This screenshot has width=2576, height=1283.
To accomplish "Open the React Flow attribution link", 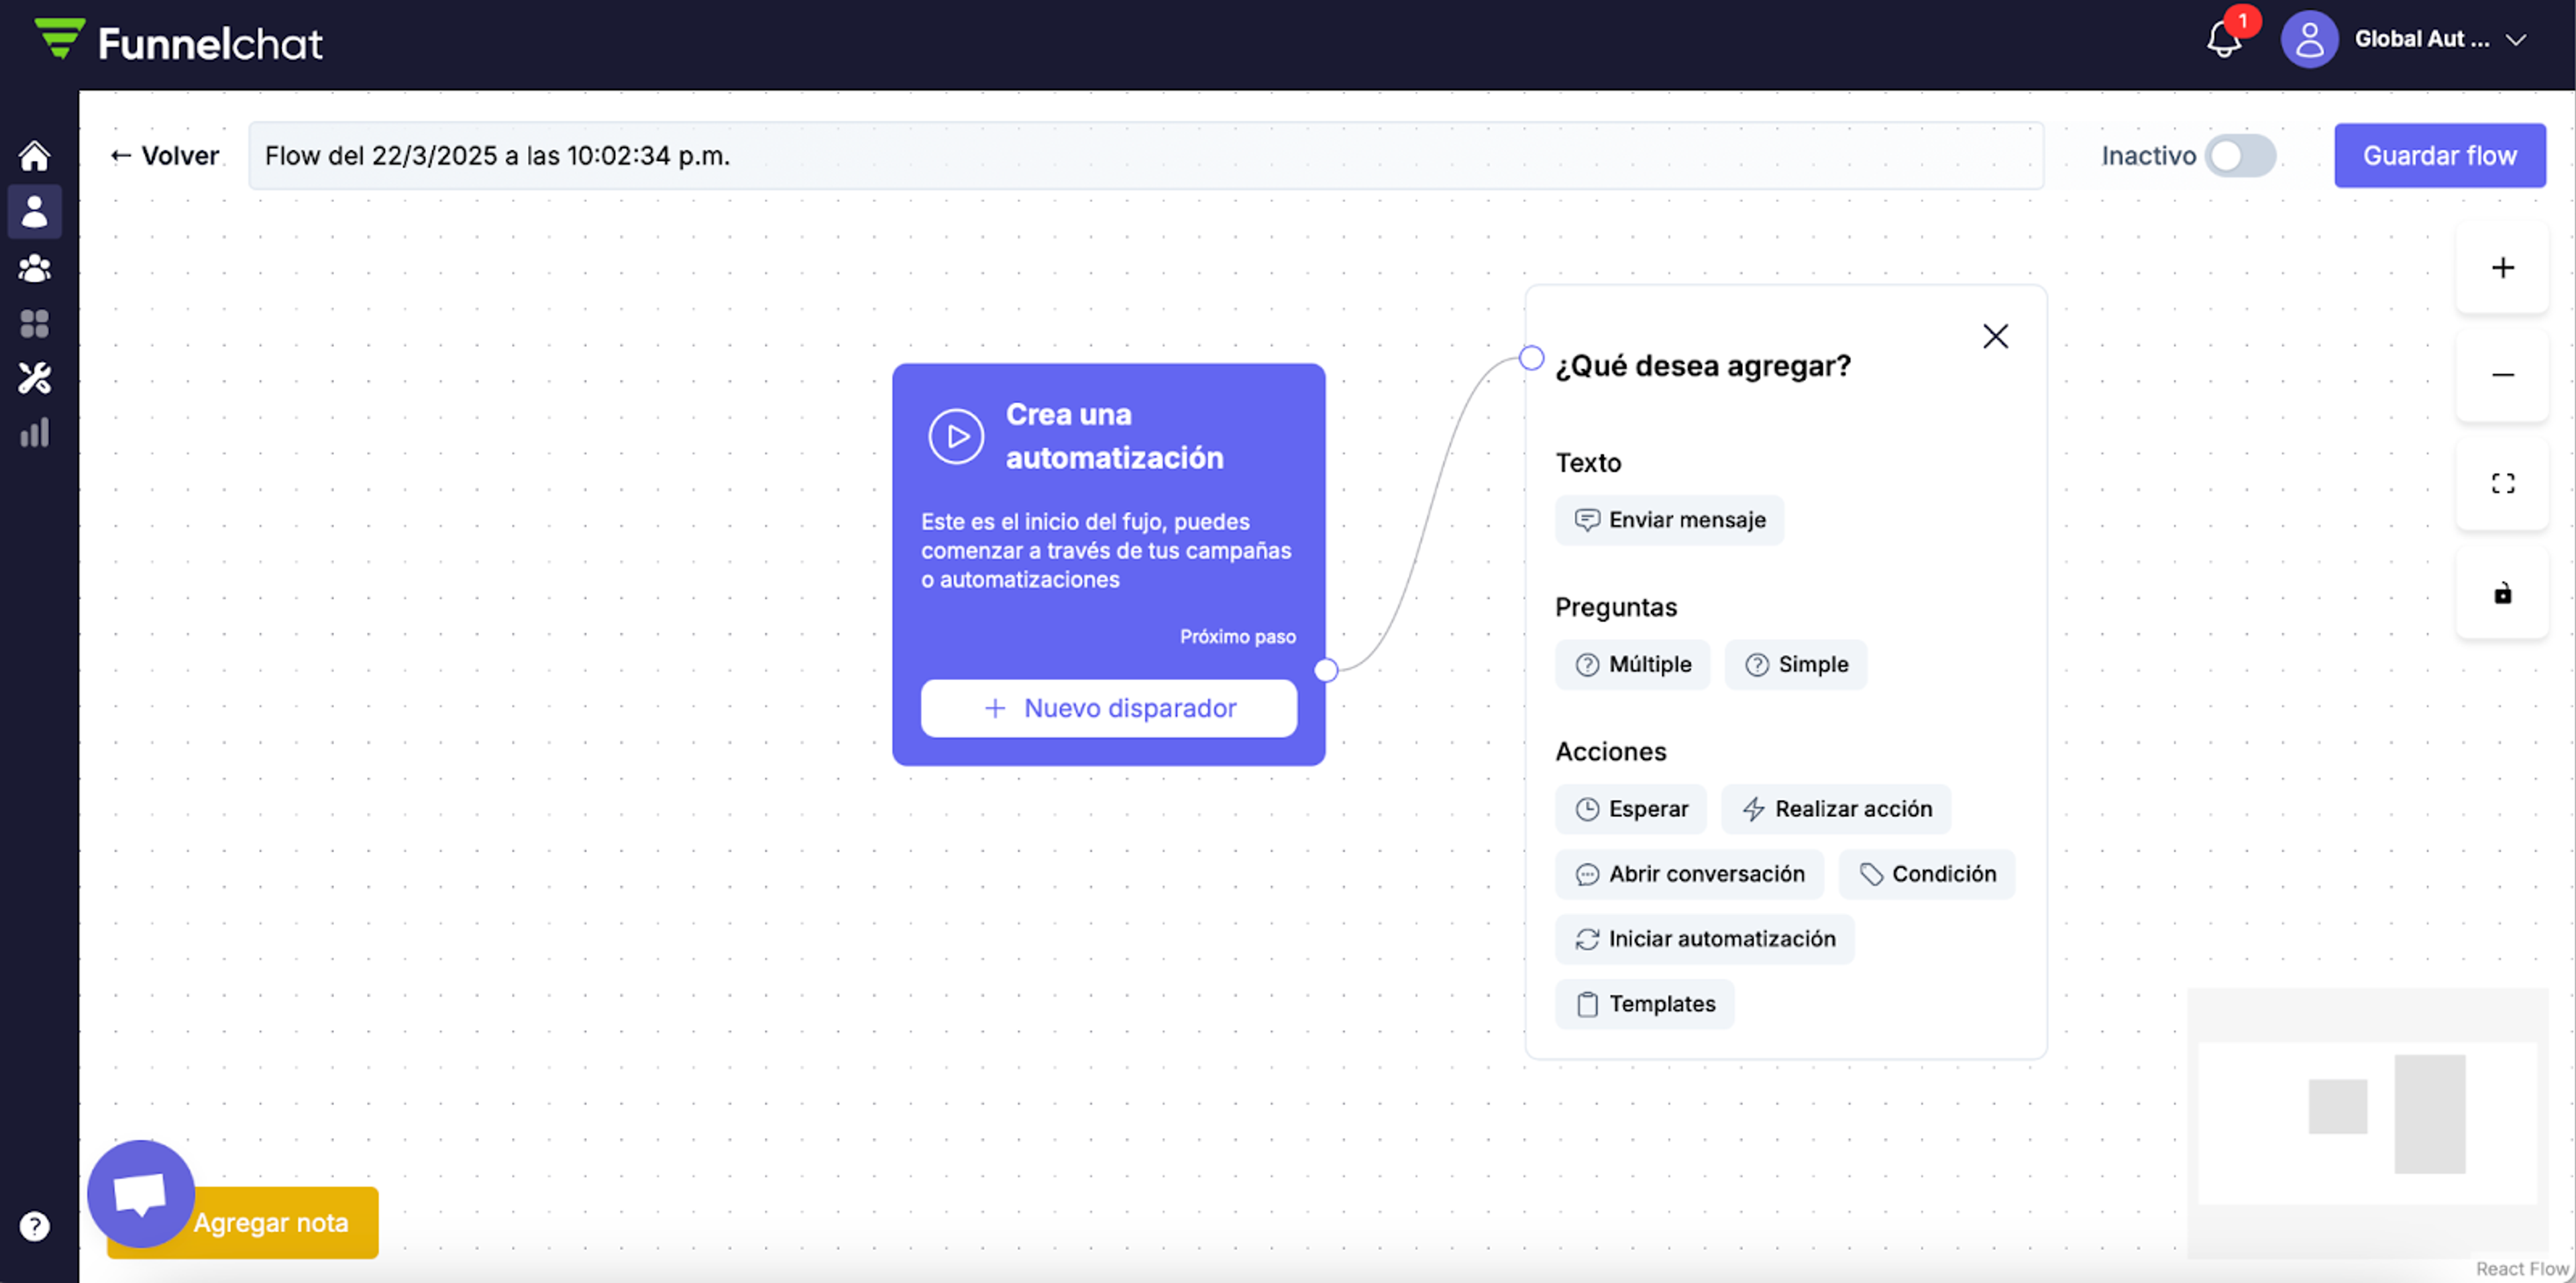I will (x=2521, y=1269).
